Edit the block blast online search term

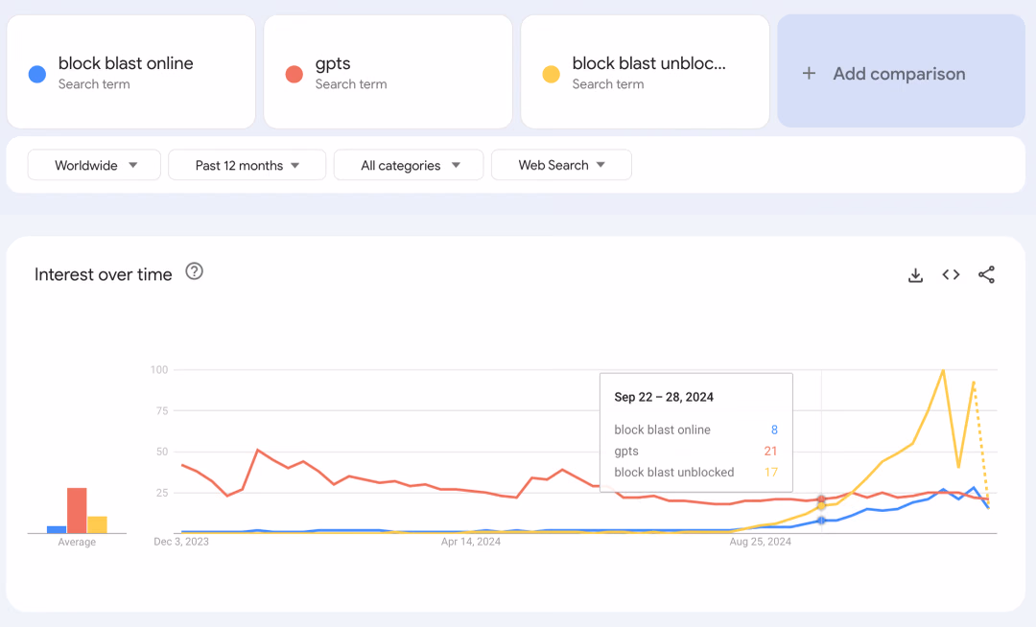[x=130, y=71]
